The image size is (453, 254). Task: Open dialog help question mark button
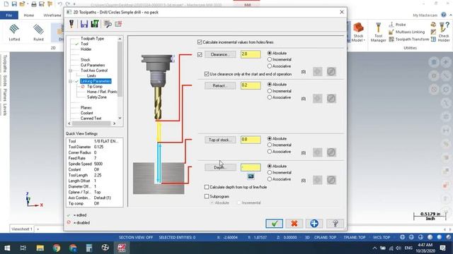pos(335,224)
